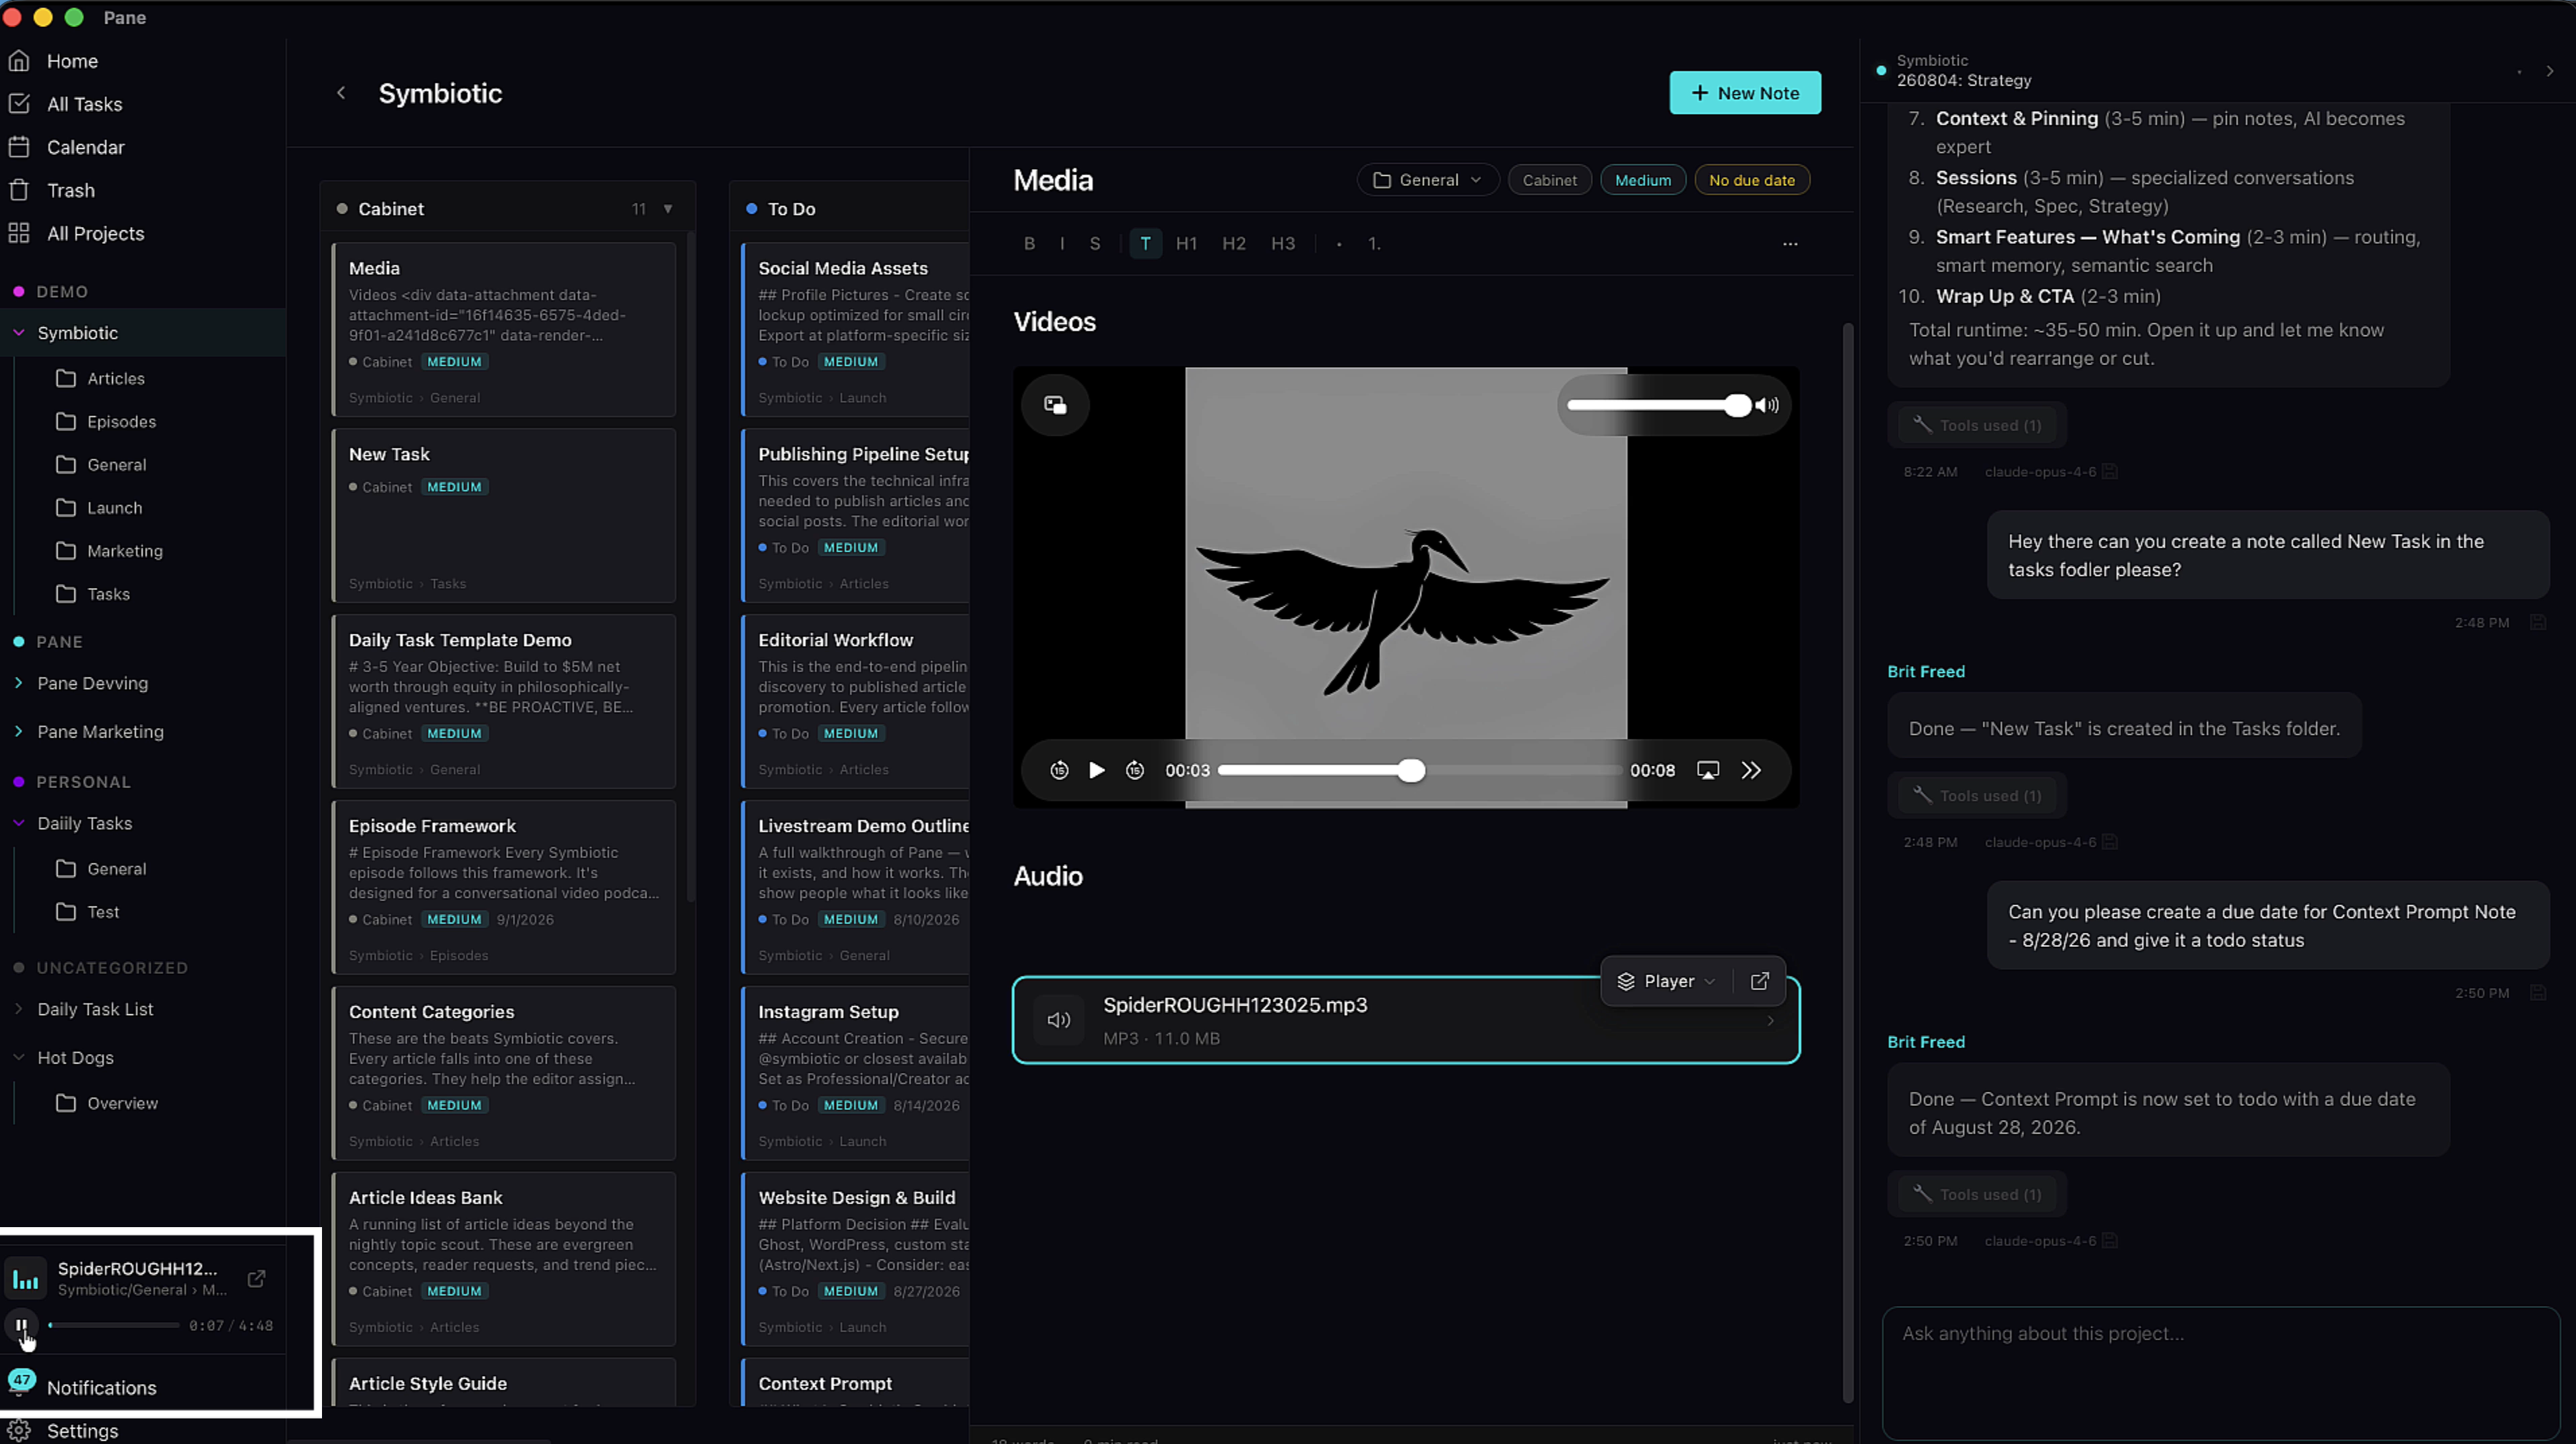
Task: Open the Home page in sidebar
Action: [72, 61]
